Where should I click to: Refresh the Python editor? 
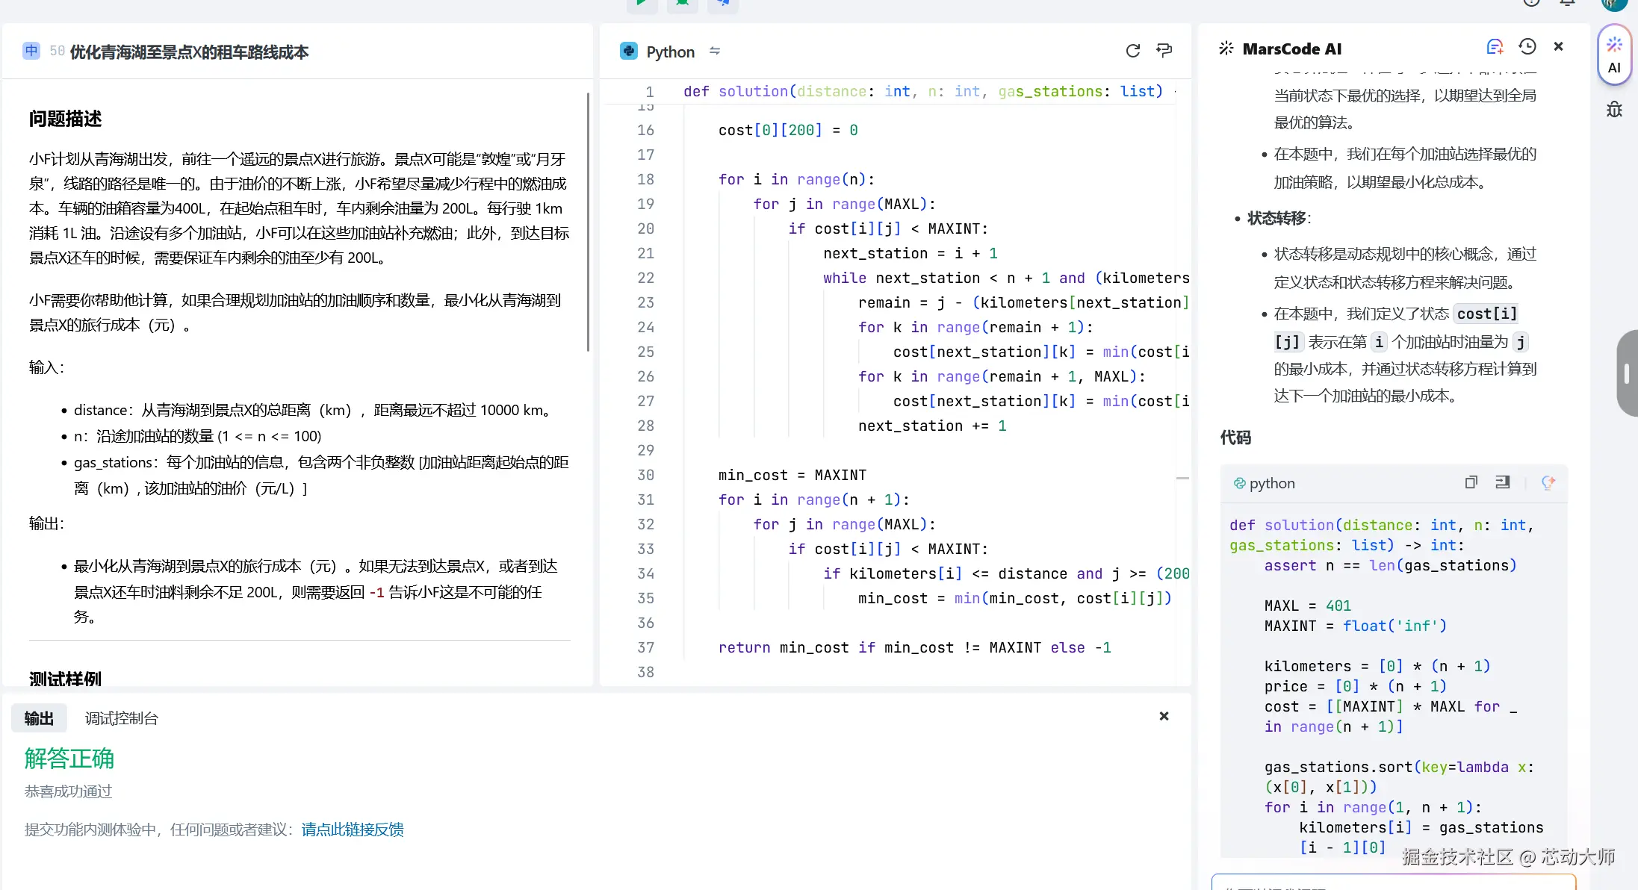tap(1133, 51)
